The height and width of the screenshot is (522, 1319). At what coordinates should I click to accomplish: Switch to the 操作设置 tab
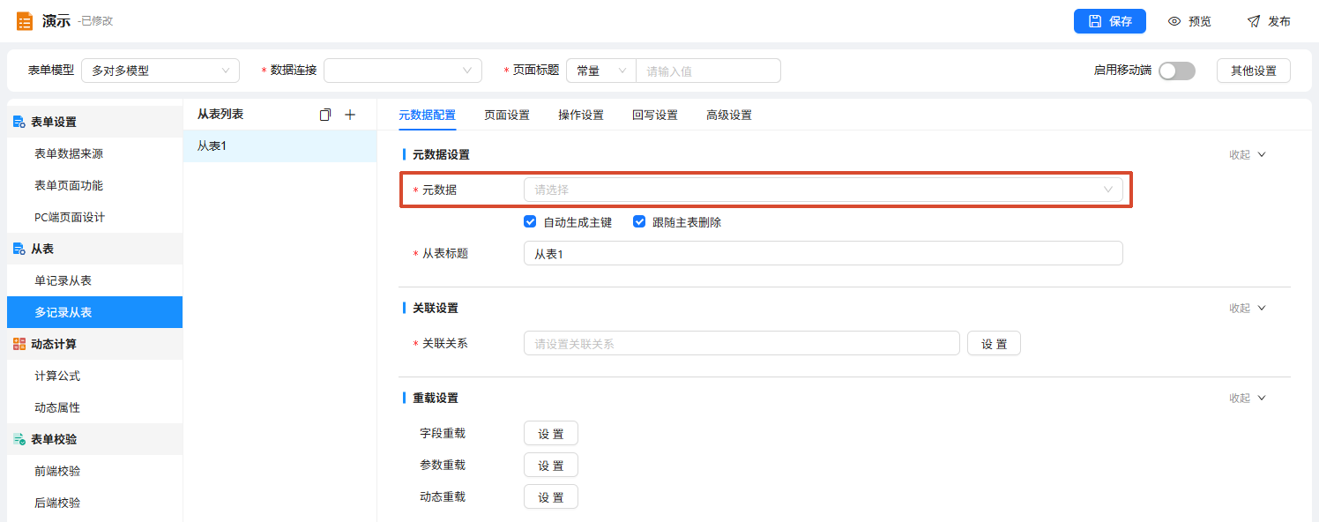point(581,115)
